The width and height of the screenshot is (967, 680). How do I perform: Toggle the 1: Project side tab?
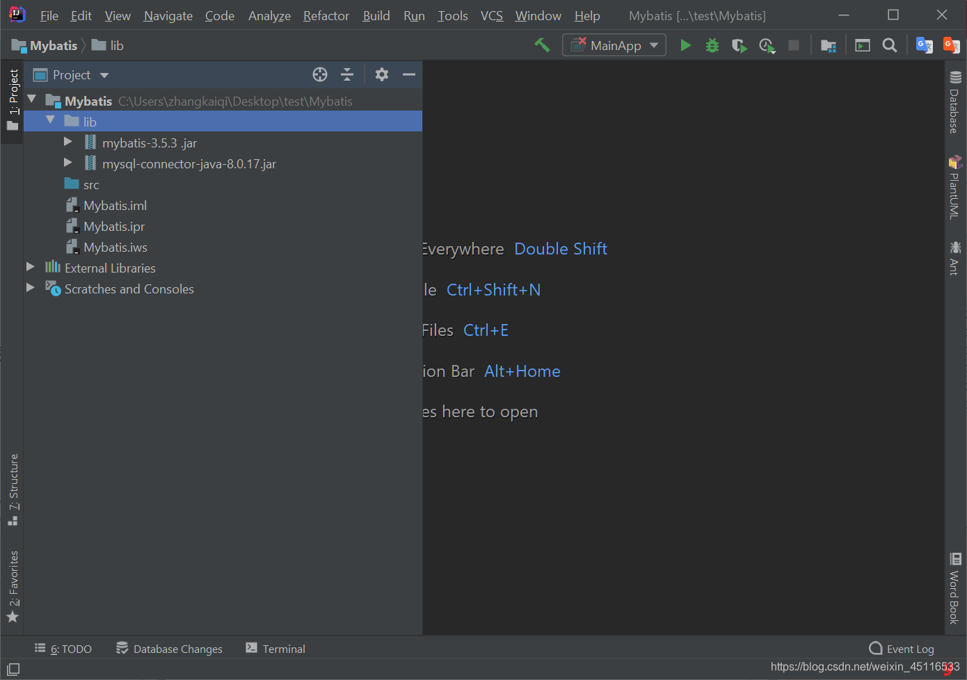pos(13,100)
